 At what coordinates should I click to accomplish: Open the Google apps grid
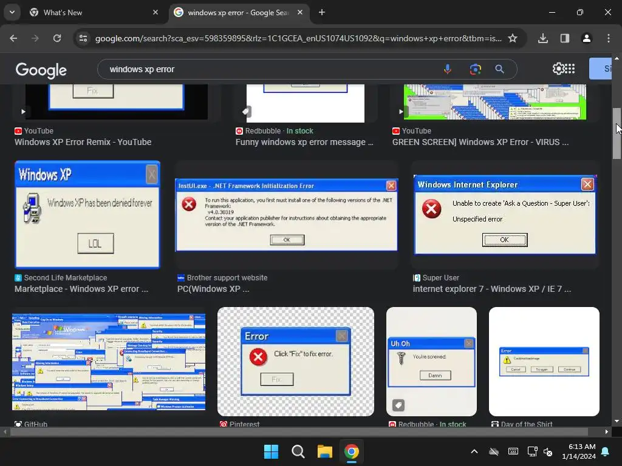tap(570, 69)
